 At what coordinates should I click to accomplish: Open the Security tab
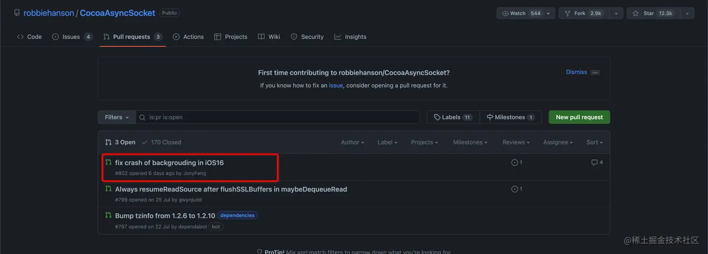pyautogui.click(x=307, y=37)
